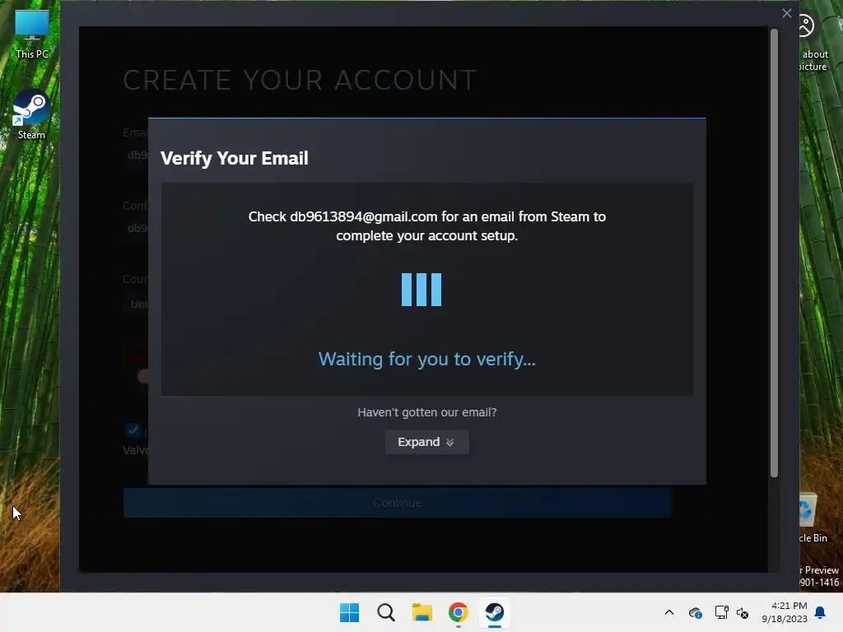Expand the 'Haven't gotten our email?' section
This screenshot has height=632, width=843.
point(427,442)
